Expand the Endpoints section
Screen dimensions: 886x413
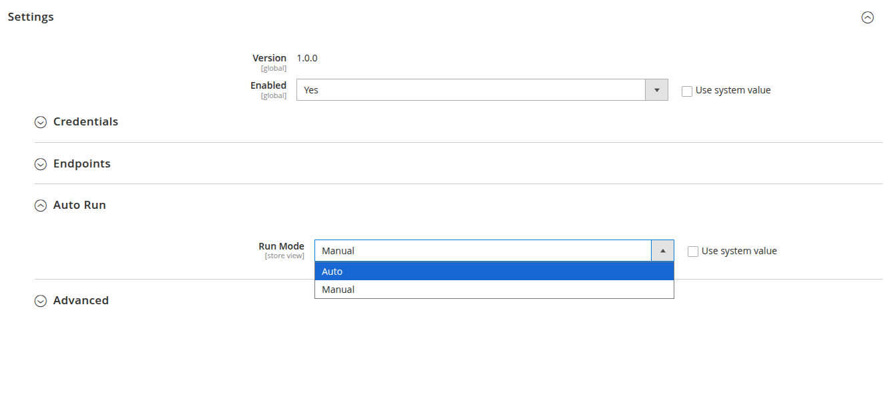(x=73, y=163)
